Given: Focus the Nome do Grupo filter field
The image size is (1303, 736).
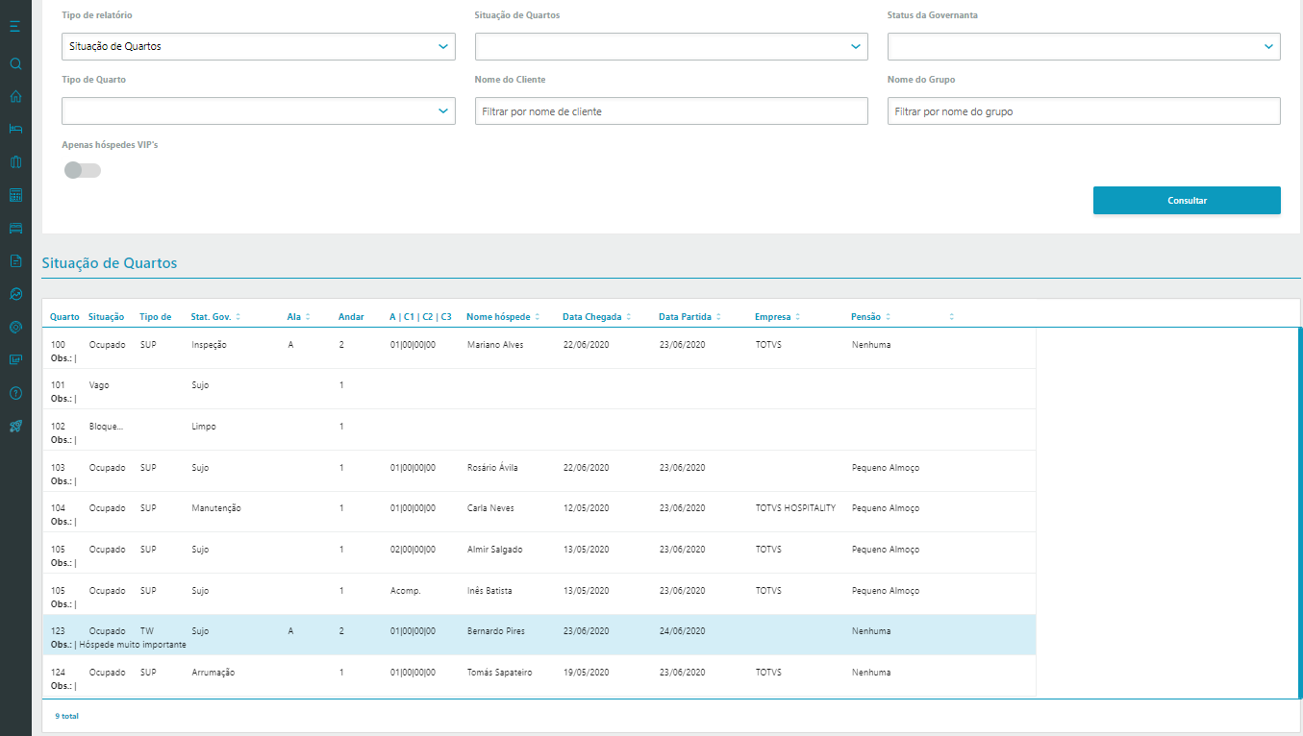Looking at the screenshot, I should [x=1083, y=111].
